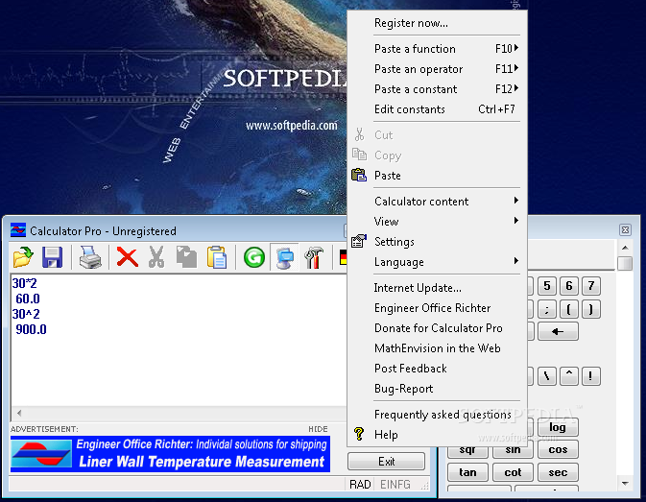Click the scissors cut toolbar icon
The image size is (646, 502).
pyautogui.click(x=156, y=257)
